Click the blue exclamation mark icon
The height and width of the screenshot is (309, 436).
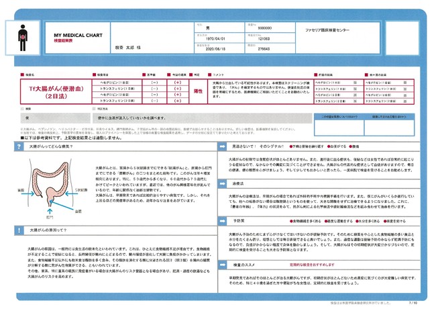pyautogui.click(x=19, y=230)
